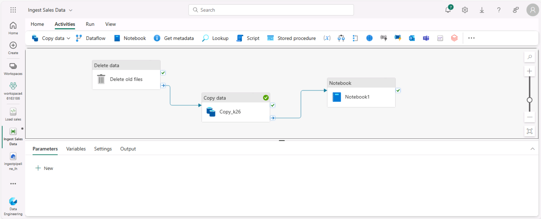This screenshot has height=219, width=541.
Task: Search the canvas with magnifier button
Action: pyautogui.click(x=530, y=57)
